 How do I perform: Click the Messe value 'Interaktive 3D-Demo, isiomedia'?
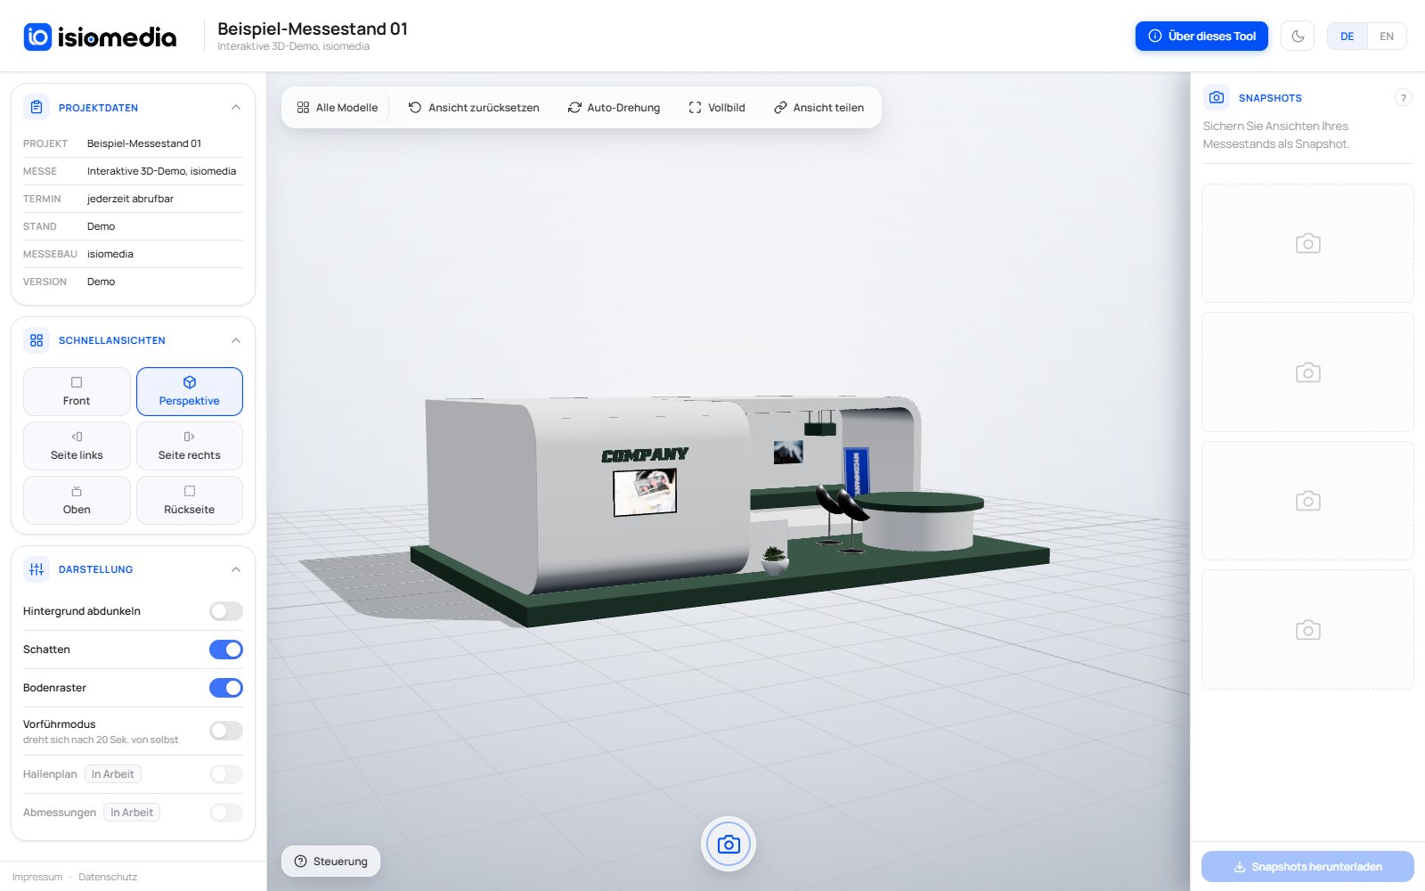pos(161,171)
